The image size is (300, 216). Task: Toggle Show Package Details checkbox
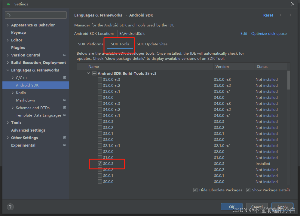pos(248,190)
